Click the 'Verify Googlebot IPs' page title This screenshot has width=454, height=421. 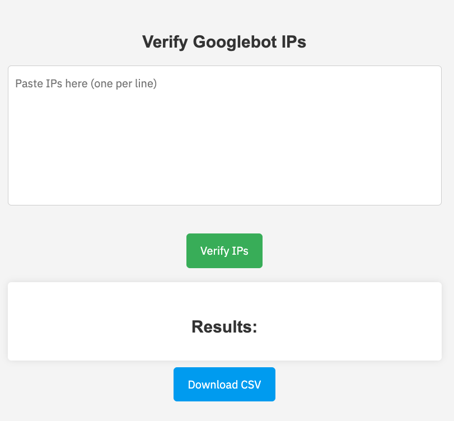tap(224, 41)
